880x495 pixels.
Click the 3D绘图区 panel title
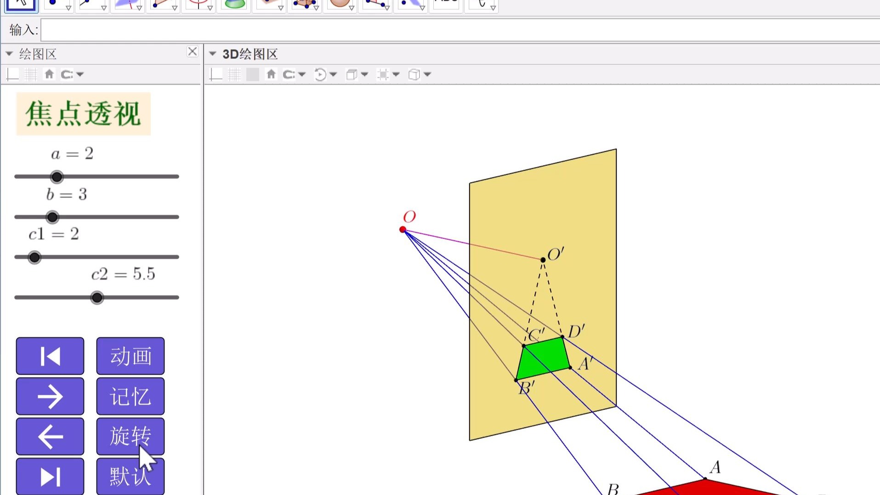[x=250, y=54]
